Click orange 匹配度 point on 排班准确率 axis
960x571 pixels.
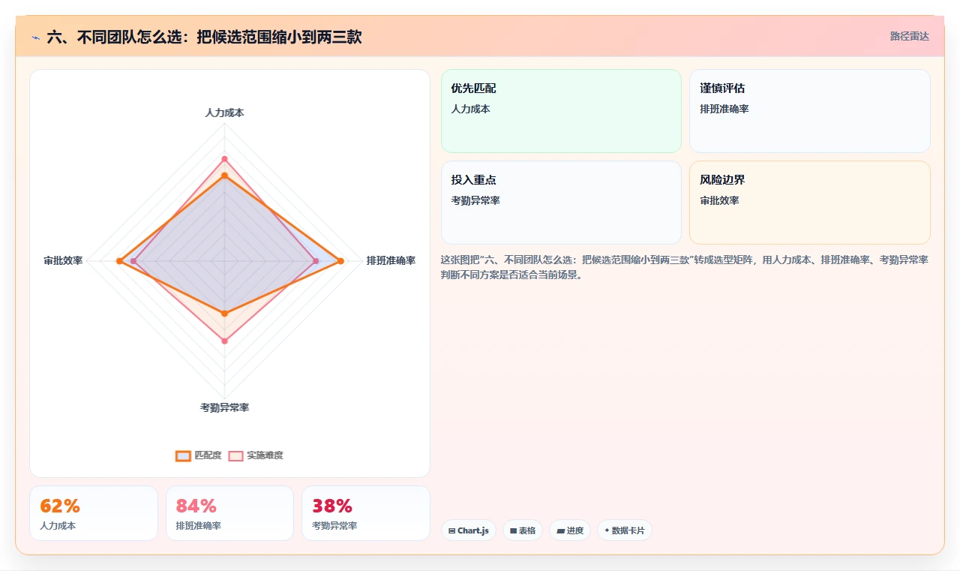point(340,261)
